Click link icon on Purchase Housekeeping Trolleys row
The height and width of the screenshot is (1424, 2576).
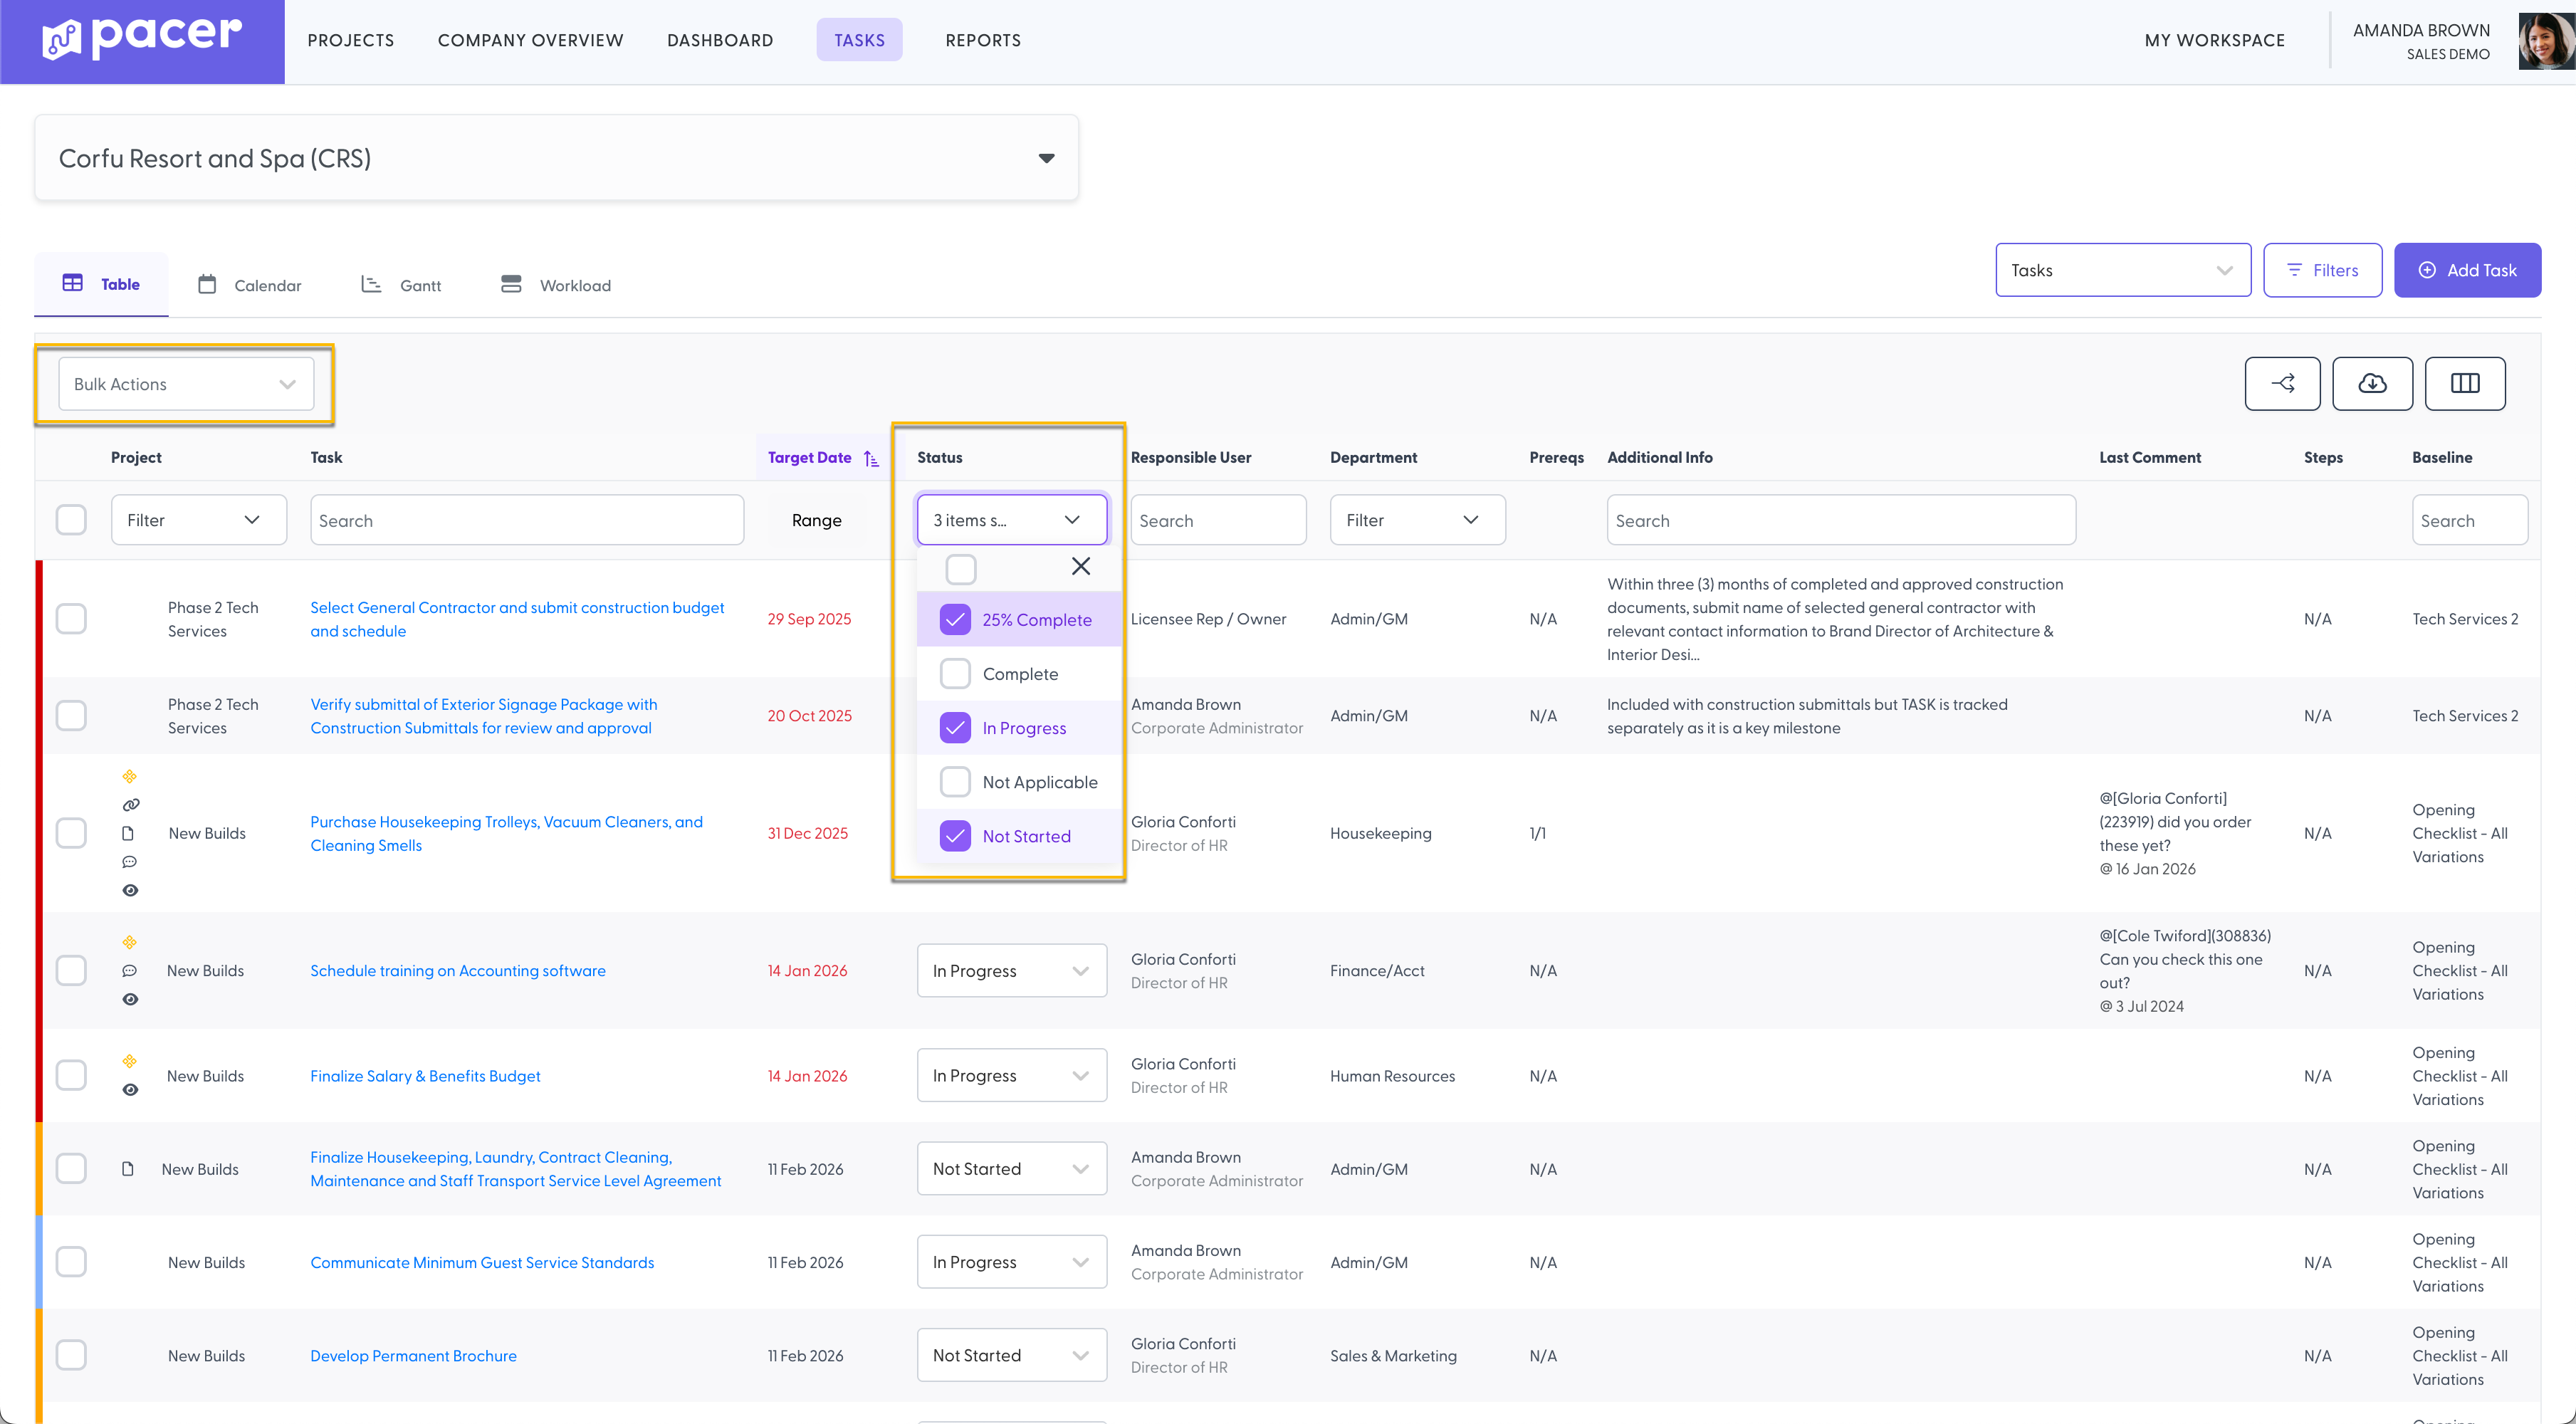click(130, 804)
